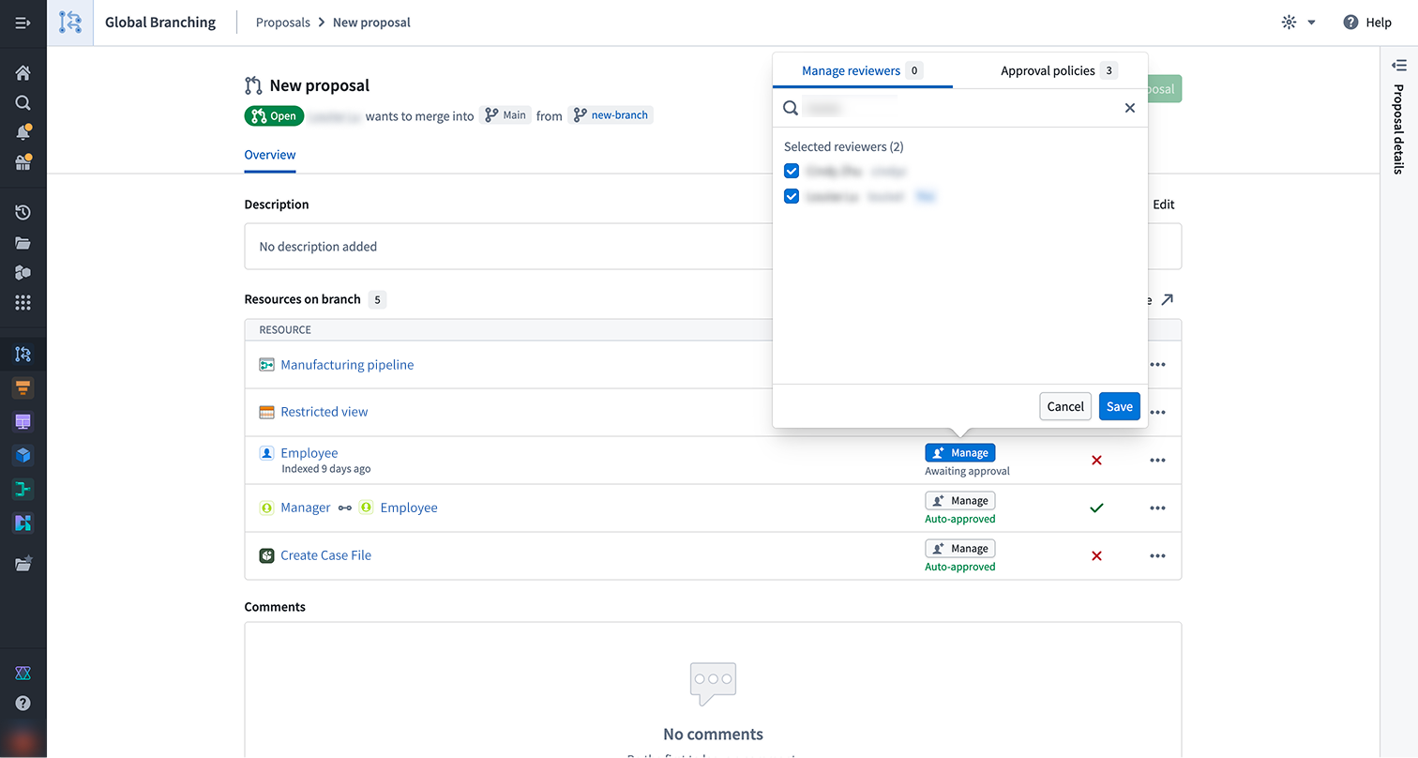
Task: Cancel the reviewer selection
Action: coord(1065,406)
